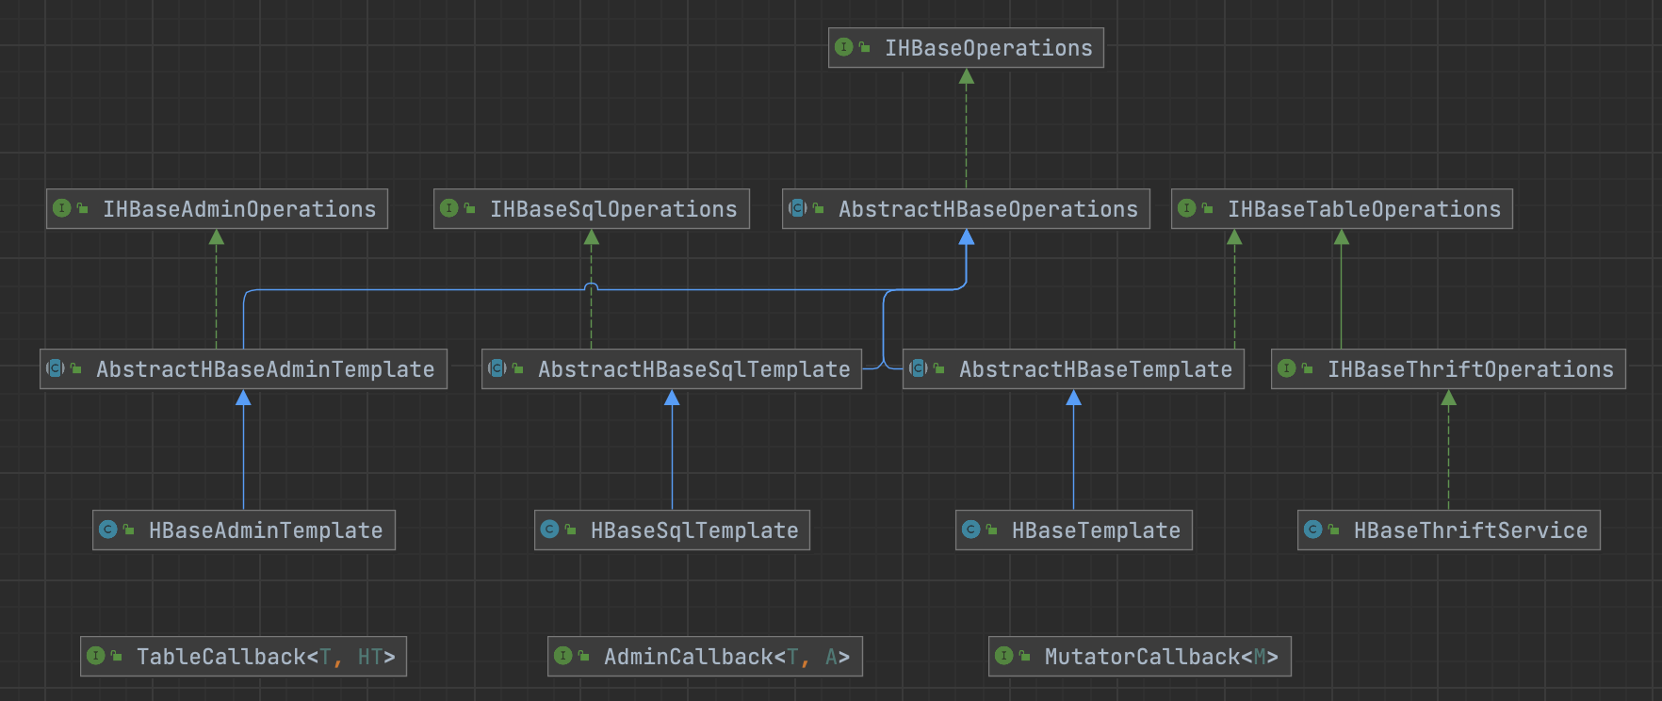The height and width of the screenshot is (701, 1662).
Task: Select the HBaseTemplate label
Action: pos(1096,530)
